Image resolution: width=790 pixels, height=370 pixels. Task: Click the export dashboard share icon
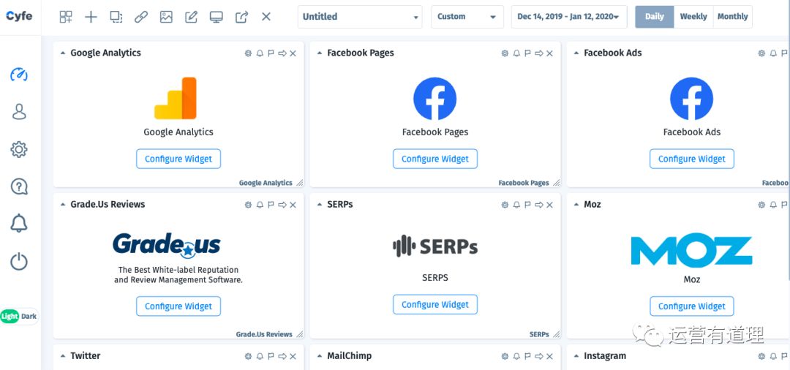(242, 17)
